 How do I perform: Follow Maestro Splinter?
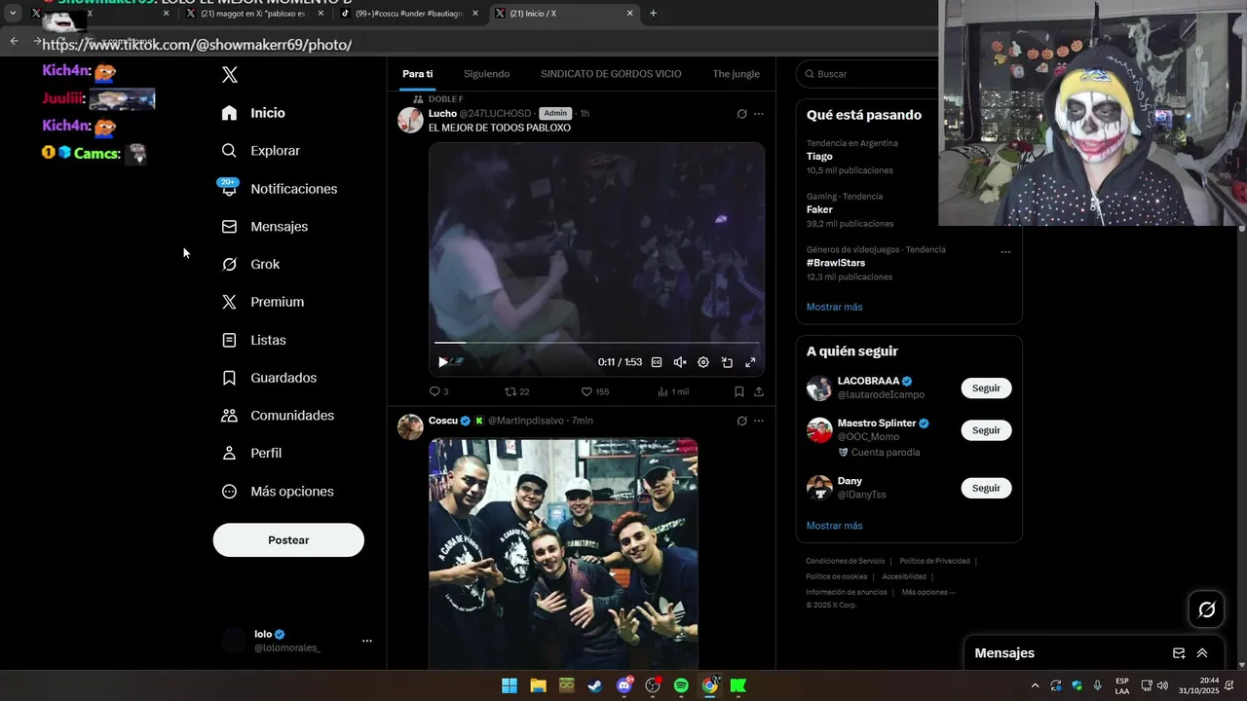tap(986, 430)
